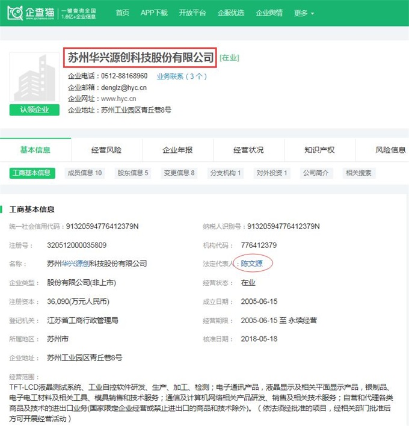Expand the 更多 dropdown menu
The height and width of the screenshot is (426, 409).
click(304, 13)
